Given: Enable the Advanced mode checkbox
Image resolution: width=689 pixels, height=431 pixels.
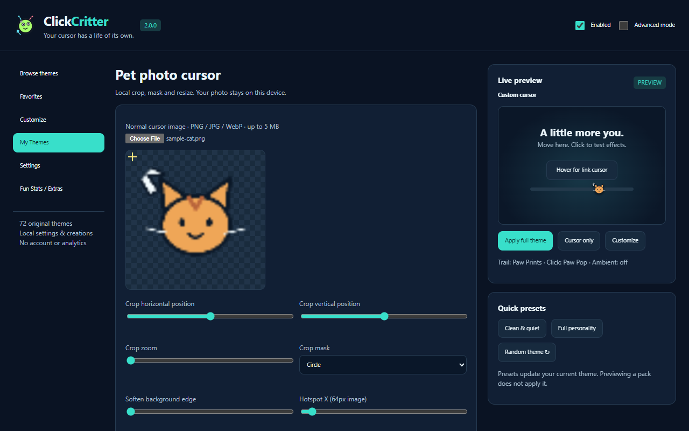Looking at the screenshot, I should tap(623, 25).
